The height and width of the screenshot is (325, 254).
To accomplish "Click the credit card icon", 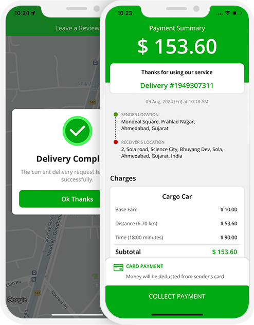I will click(118, 267).
